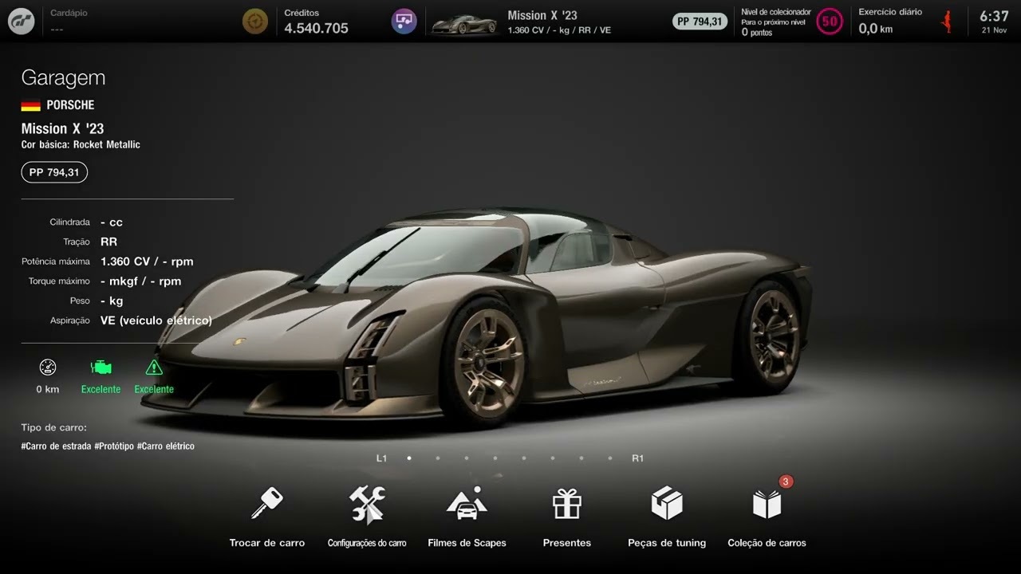Image resolution: width=1021 pixels, height=574 pixels.
Task: Click the L1 page-left indicator
Action: pos(381,458)
